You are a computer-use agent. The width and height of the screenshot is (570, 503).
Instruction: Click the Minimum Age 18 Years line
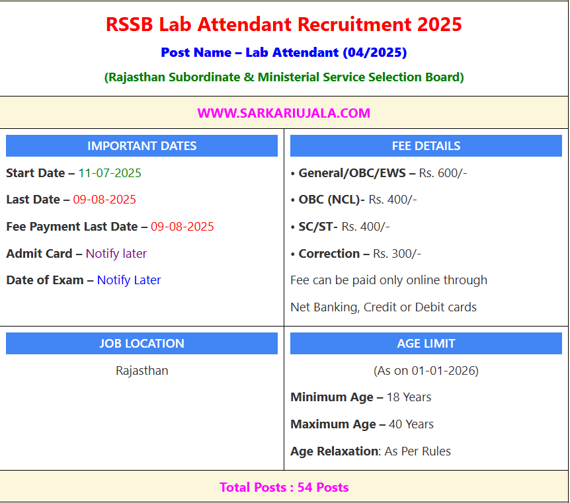[361, 397]
